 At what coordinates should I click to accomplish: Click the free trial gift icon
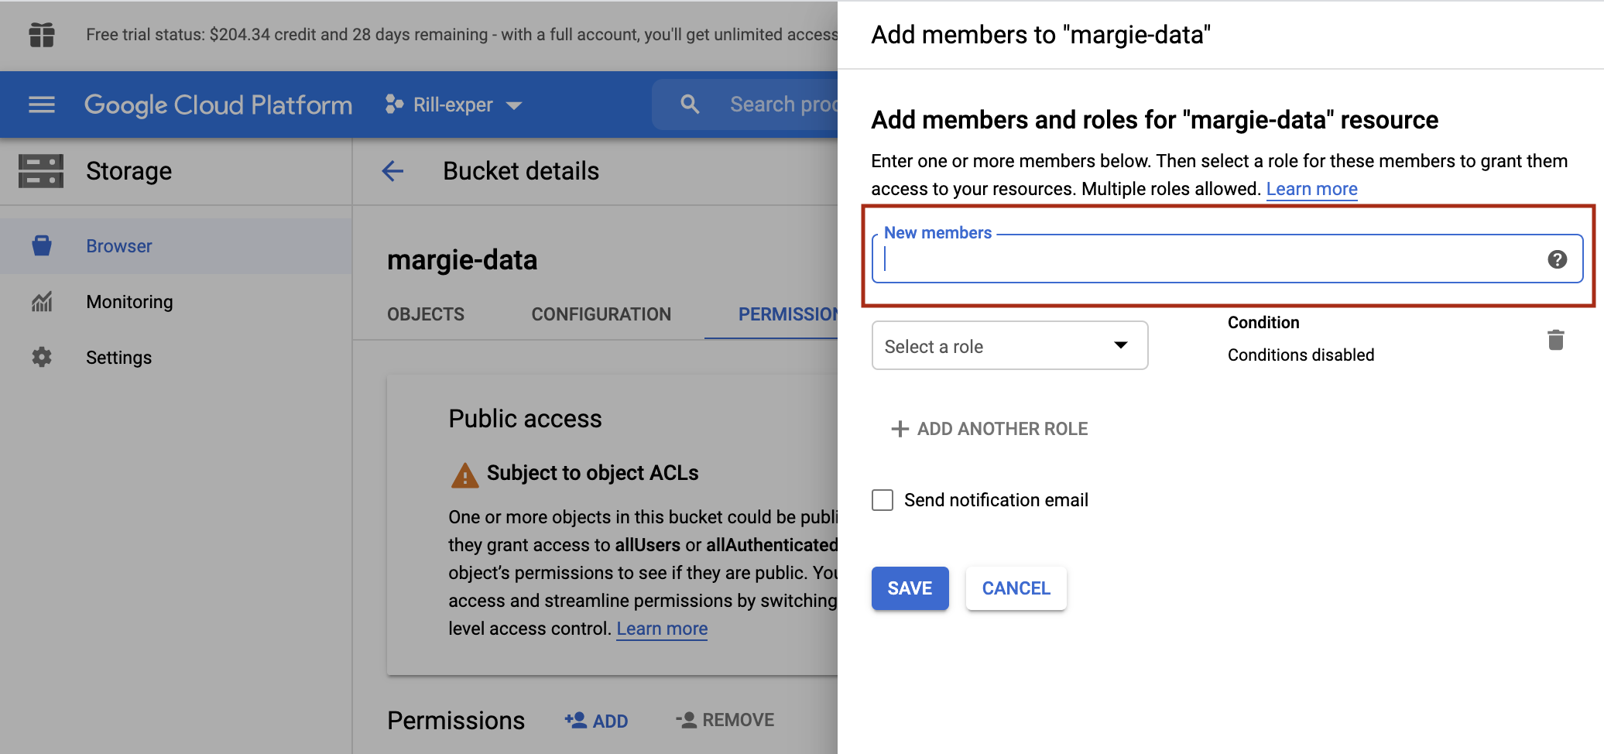pos(42,35)
